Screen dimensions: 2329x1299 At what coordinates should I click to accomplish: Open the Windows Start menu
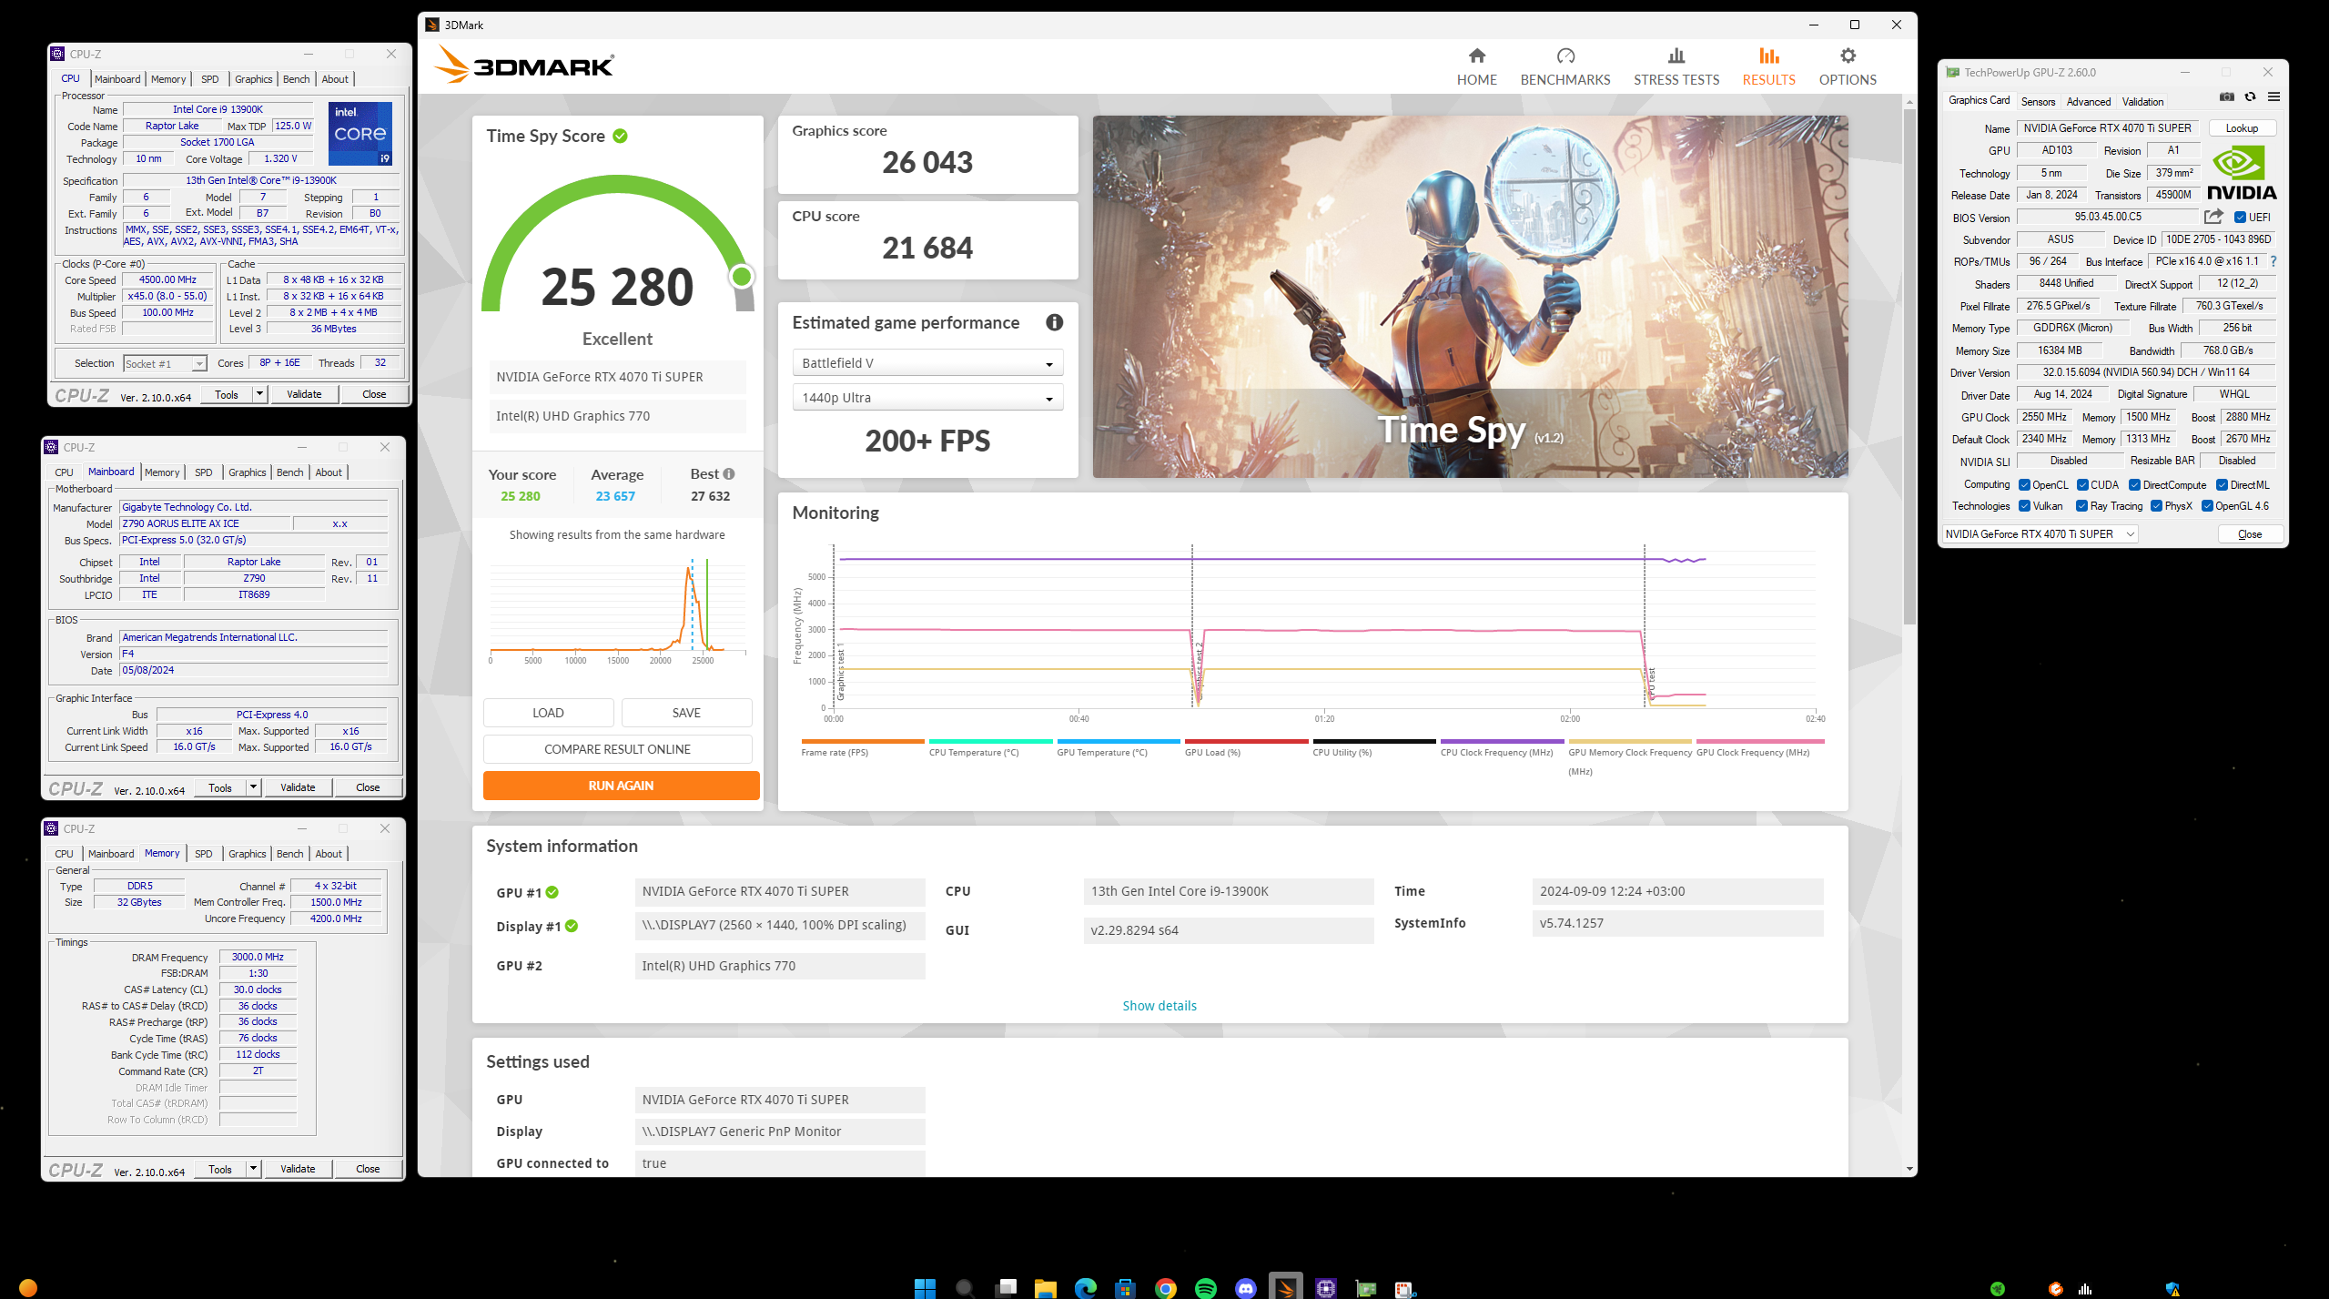925,1287
